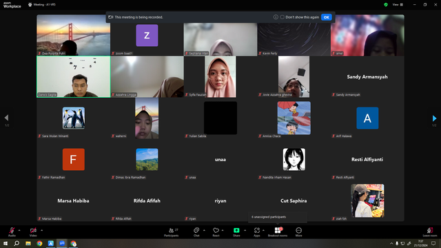Viewport: 441px width, 248px height.
Task: Open the More options menu
Action: (298, 232)
